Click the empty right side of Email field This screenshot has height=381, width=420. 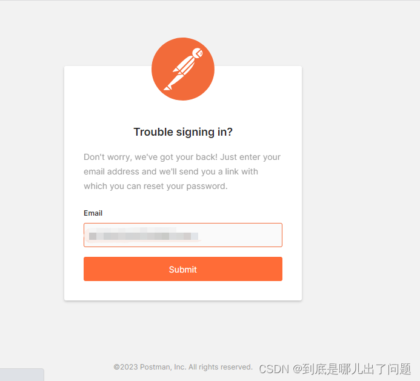click(x=241, y=235)
